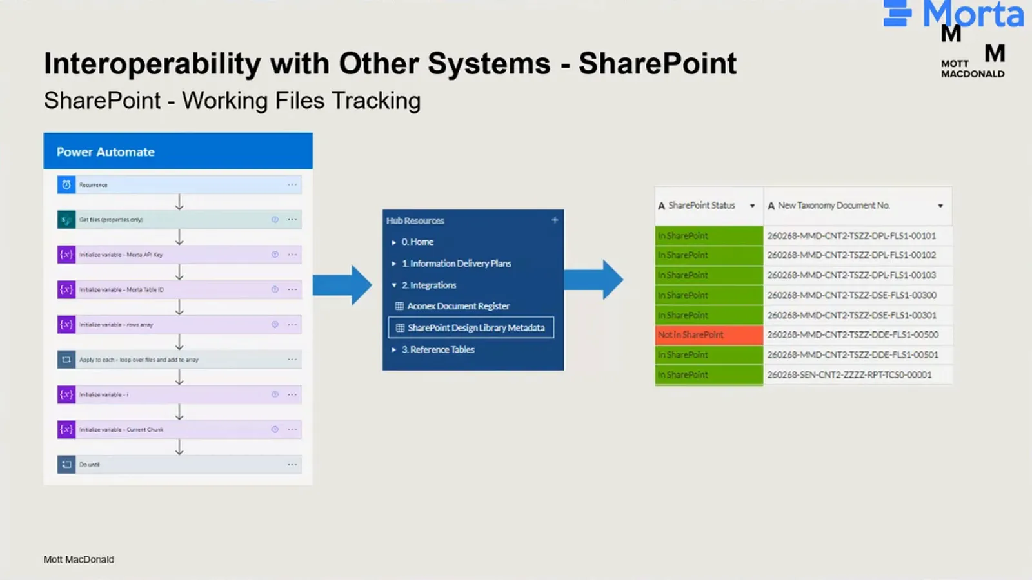Viewport: 1032px width, 580px height.
Task: Open help icon on rows array step
Action: click(275, 325)
